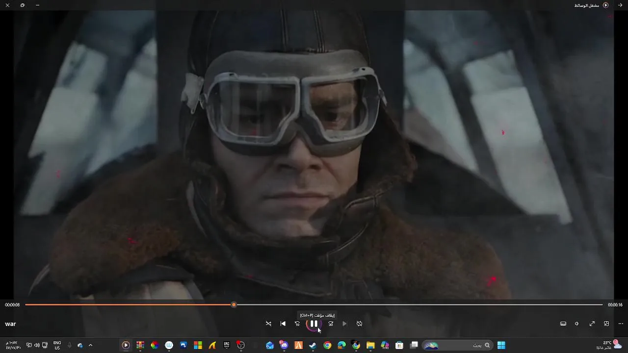Toggle repeat mode
Image resolution: width=628 pixels, height=353 pixels.
360,324
